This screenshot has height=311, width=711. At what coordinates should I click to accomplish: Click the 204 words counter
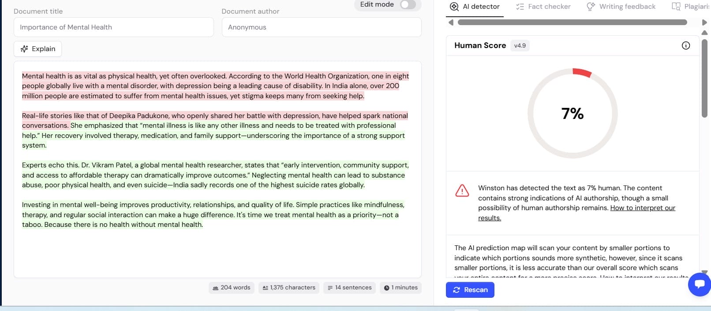coord(232,288)
